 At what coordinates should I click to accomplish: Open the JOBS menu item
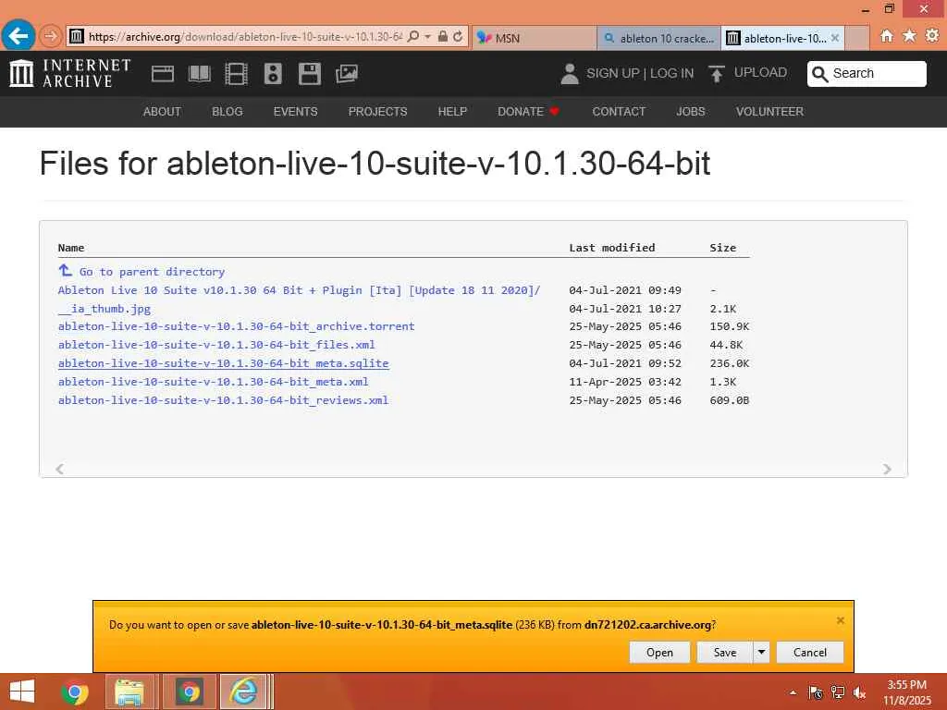point(690,112)
